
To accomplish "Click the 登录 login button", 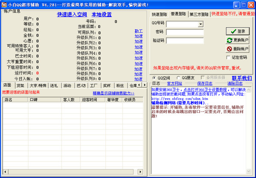I will [x=238, y=31].
